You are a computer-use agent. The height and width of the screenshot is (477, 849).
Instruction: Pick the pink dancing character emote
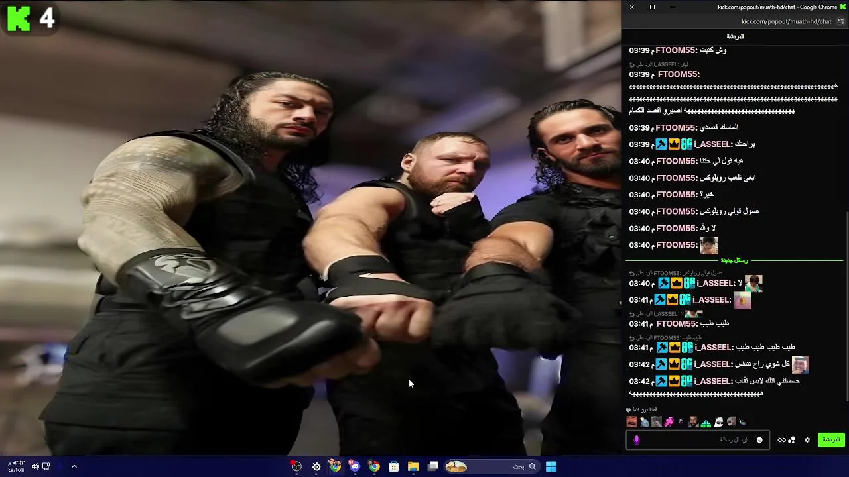click(x=669, y=422)
